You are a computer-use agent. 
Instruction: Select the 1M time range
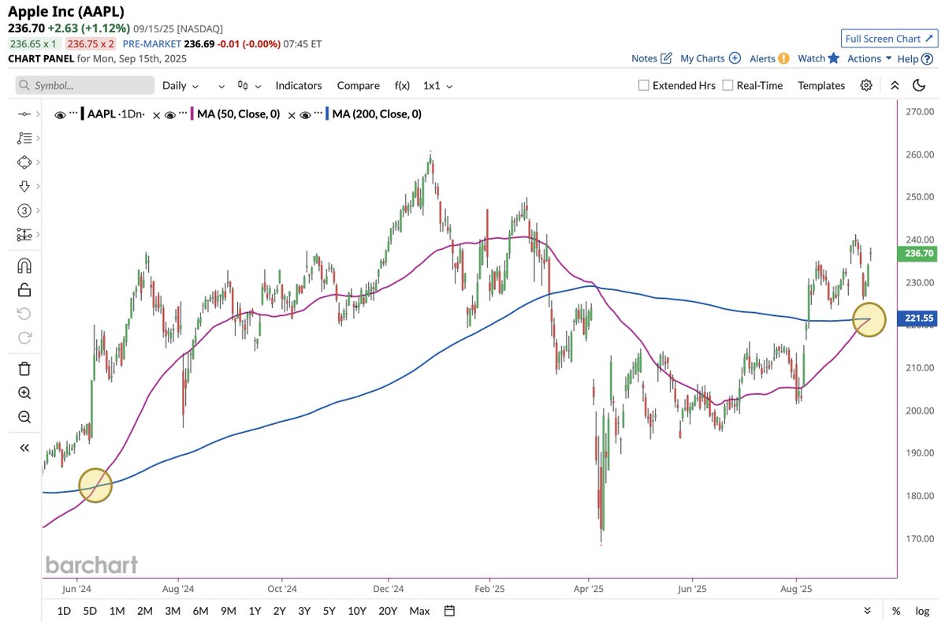tap(117, 611)
